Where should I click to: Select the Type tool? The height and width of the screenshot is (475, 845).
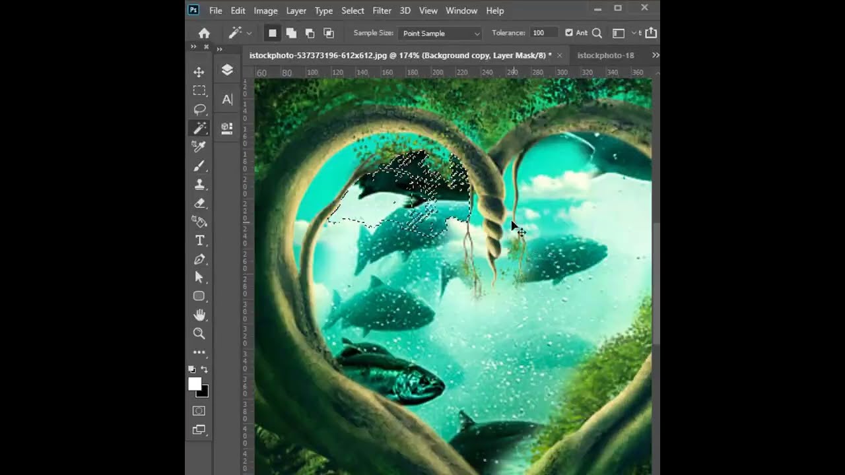coord(199,240)
